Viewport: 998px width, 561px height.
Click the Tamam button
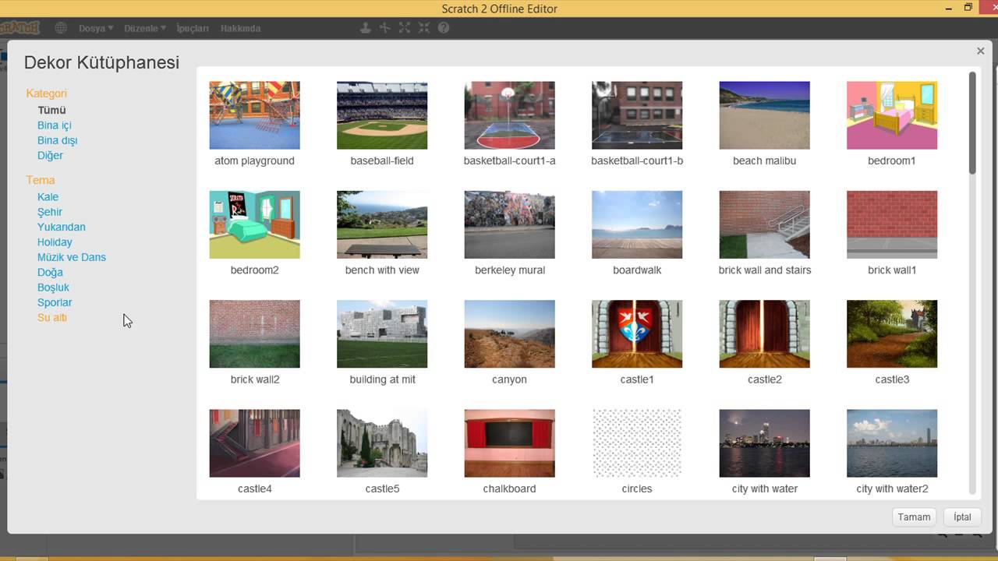[x=914, y=517]
